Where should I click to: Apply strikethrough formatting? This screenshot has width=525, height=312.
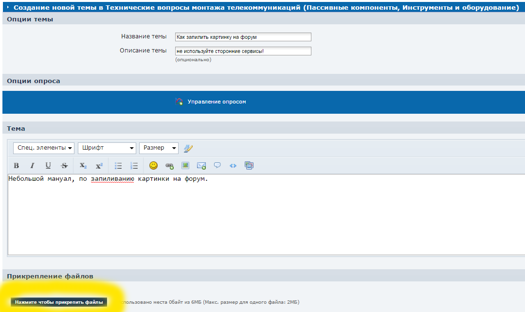coord(64,166)
